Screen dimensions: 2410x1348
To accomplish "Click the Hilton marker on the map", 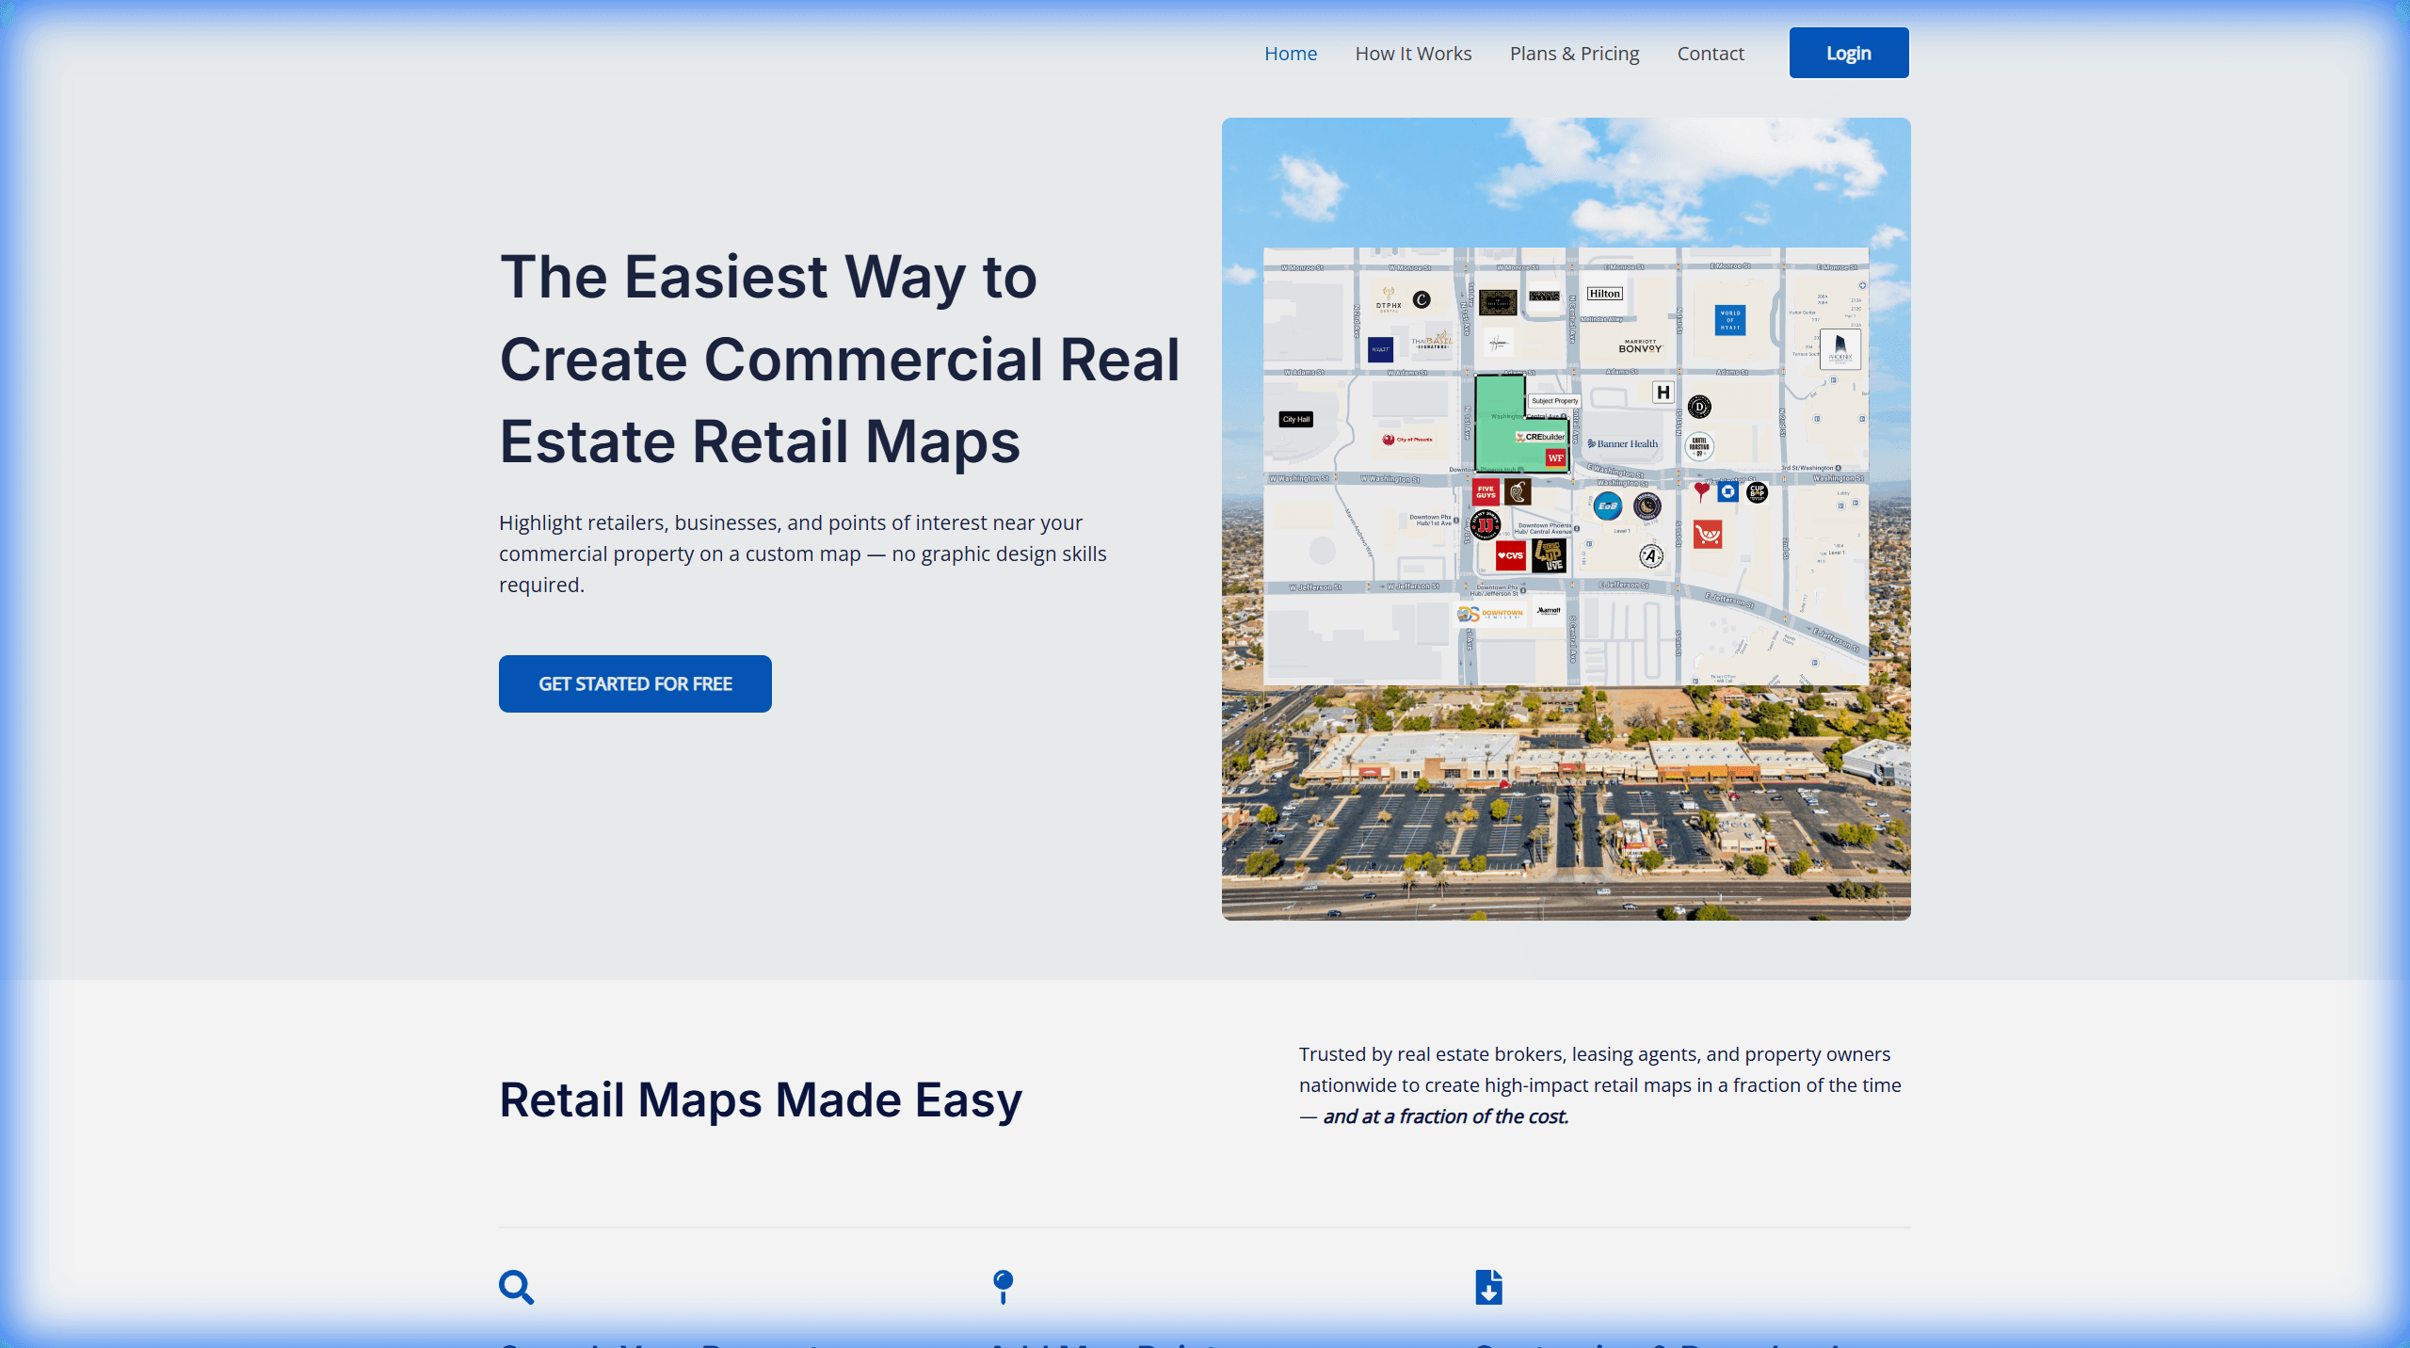I will click(x=1604, y=294).
